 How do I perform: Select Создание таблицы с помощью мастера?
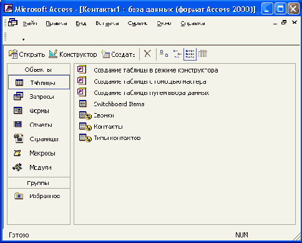click(150, 81)
